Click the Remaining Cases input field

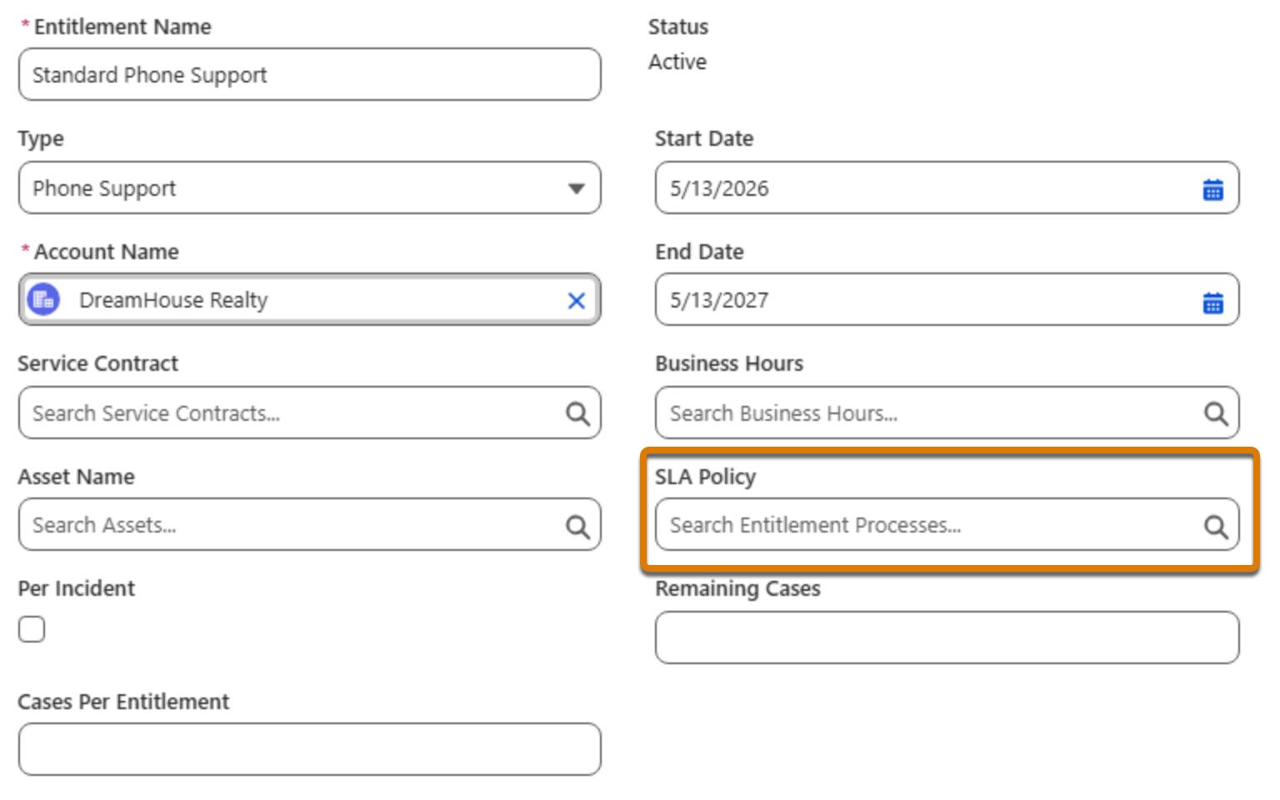(x=947, y=637)
